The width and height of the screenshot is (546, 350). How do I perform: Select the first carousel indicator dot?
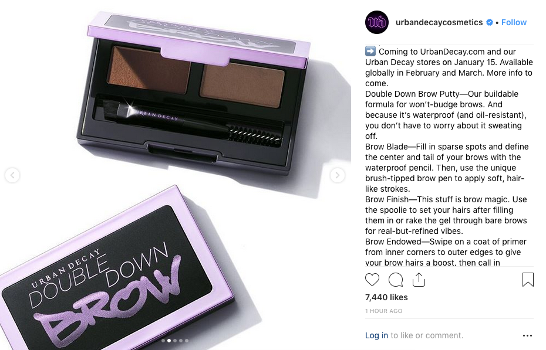[163, 341]
